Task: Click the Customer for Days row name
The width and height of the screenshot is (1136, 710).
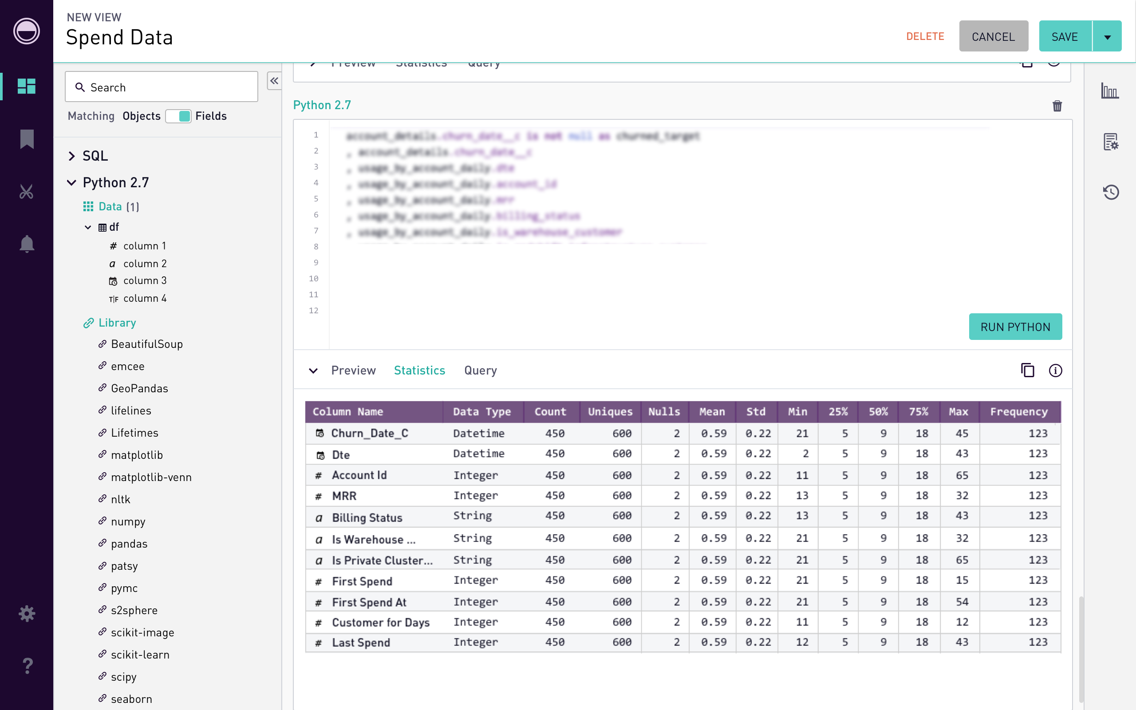Action: [381, 623]
